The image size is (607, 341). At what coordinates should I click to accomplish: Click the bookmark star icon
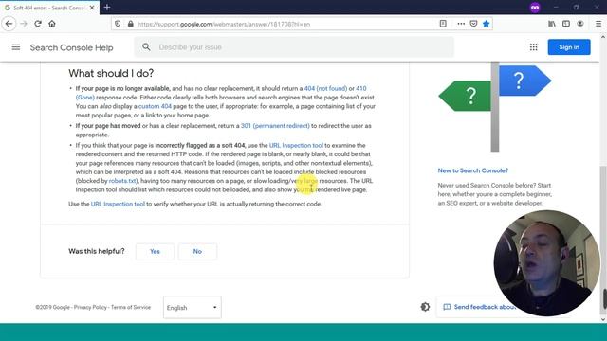[487, 24]
